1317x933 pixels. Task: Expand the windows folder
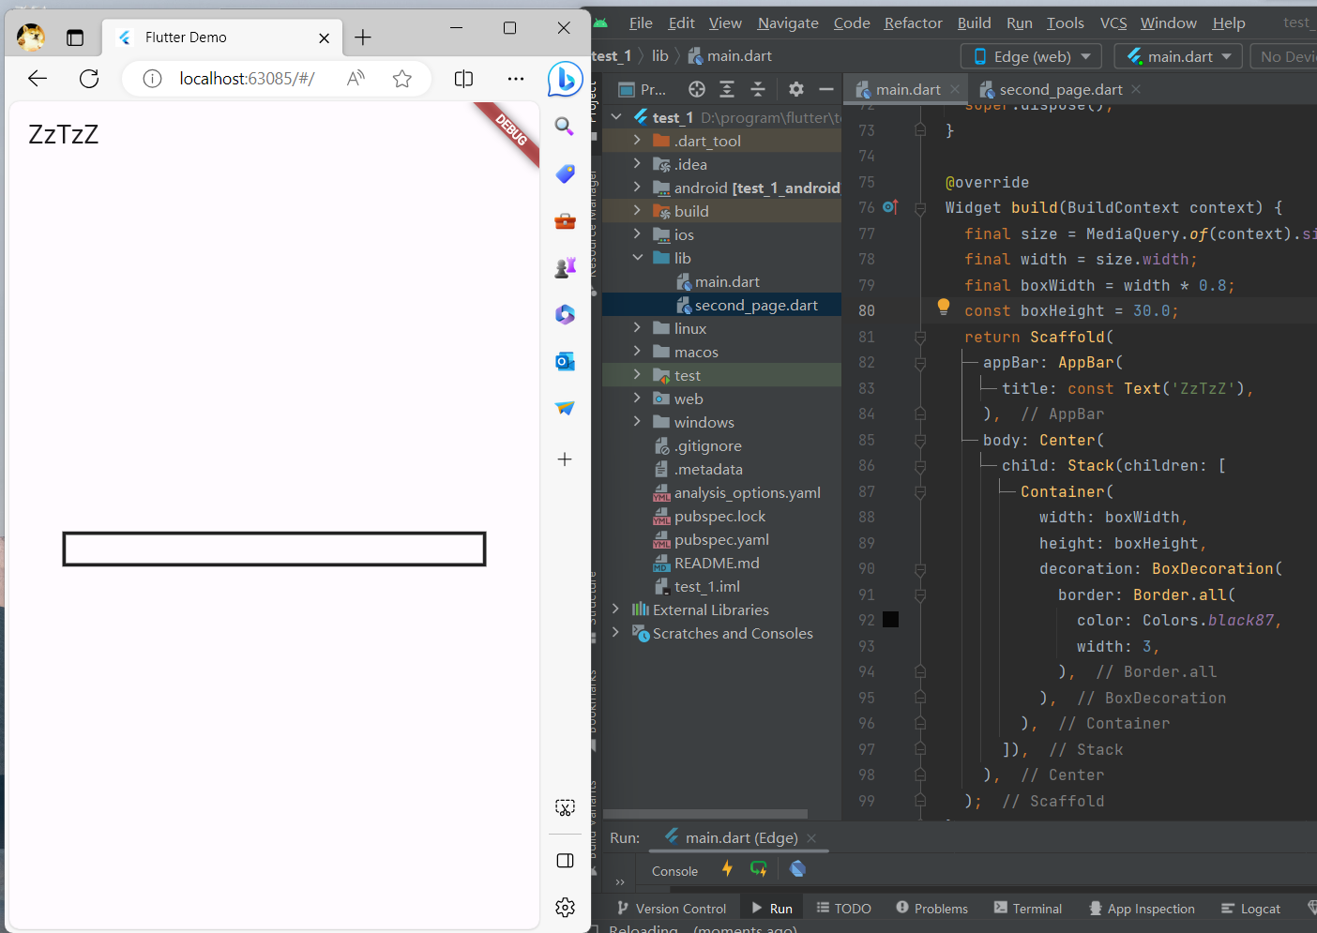click(637, 422)
